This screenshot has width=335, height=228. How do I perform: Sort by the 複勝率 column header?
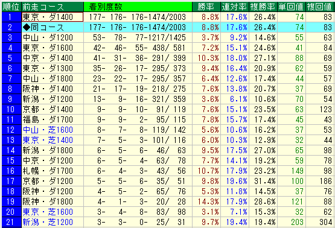coord(263,7)
